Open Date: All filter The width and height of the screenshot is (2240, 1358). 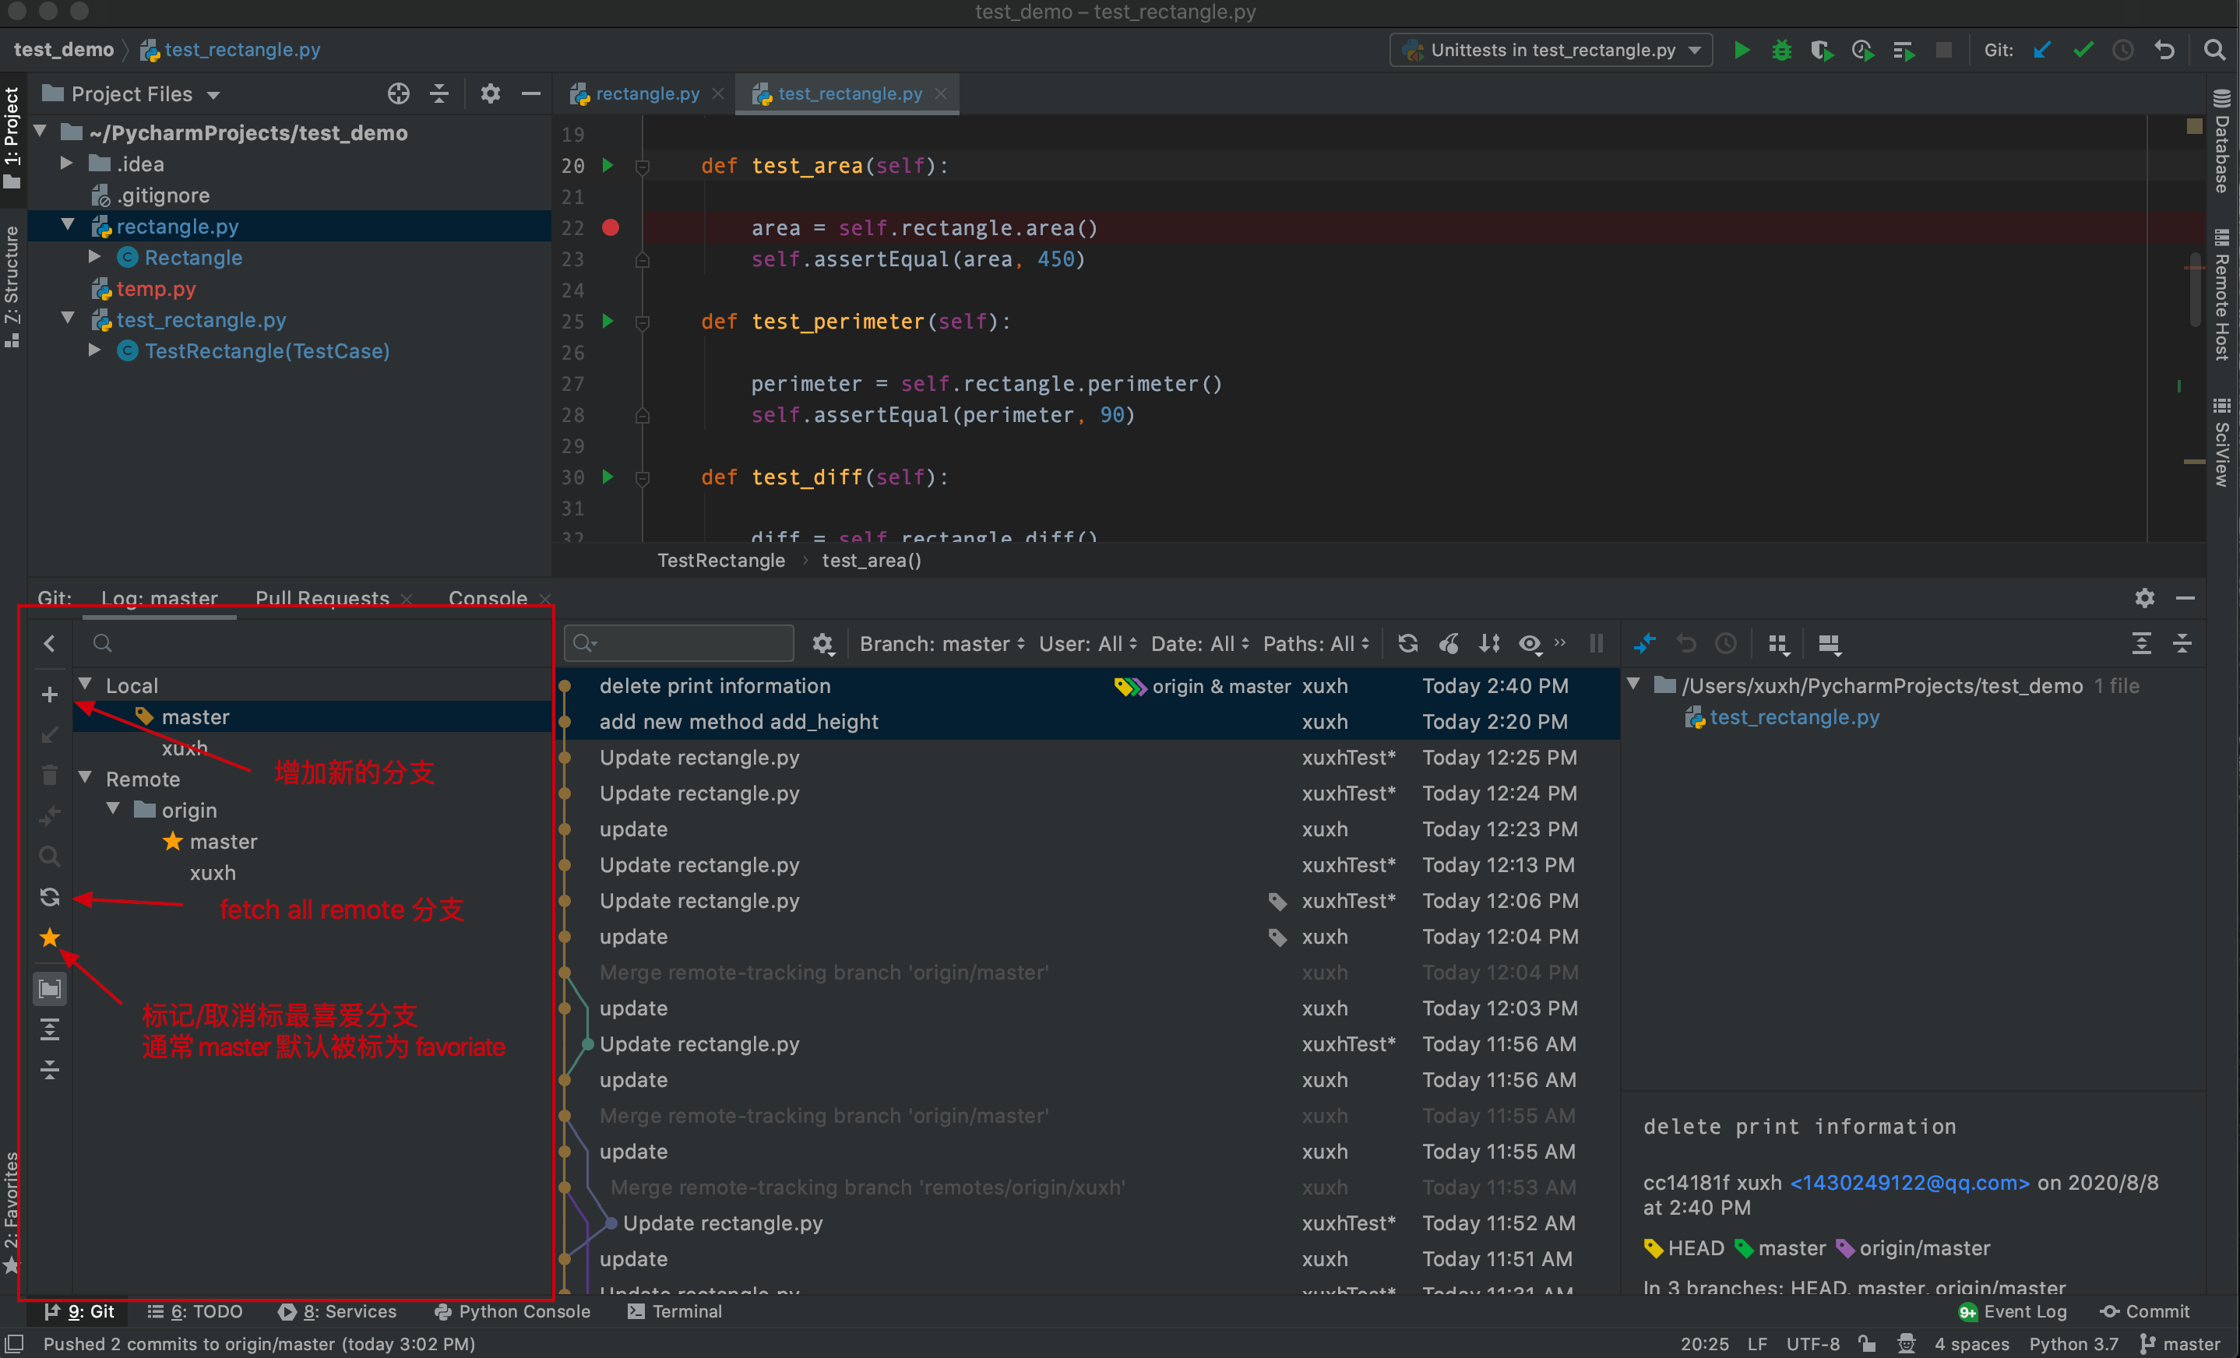click(x=1200, y=643)
